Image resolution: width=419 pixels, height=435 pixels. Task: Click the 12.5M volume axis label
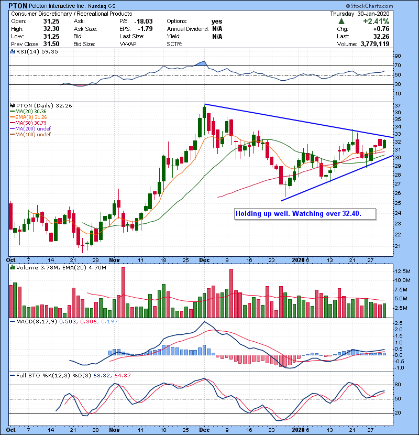[x=403, y=271]
